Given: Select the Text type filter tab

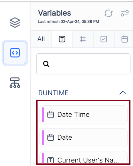Looking at the screenshot, I should click(x=62, y=39).
